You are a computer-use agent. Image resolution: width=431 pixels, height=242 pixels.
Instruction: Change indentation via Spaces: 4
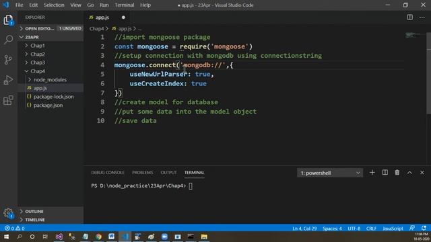[332, 229]
